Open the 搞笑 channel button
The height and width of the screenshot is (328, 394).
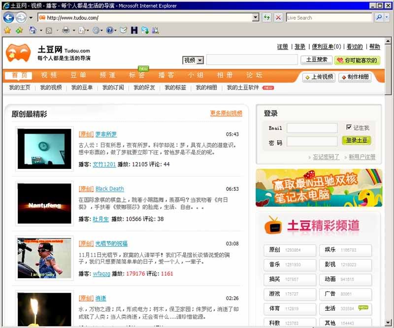(x=290, y=279)
